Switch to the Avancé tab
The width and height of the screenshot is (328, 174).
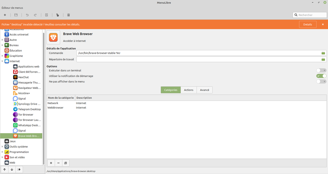click(204, 90)
